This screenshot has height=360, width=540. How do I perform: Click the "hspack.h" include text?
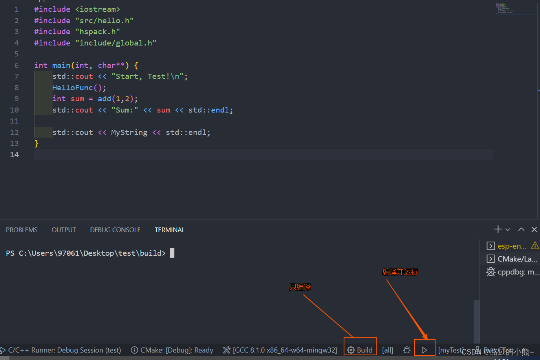(97, 31)
